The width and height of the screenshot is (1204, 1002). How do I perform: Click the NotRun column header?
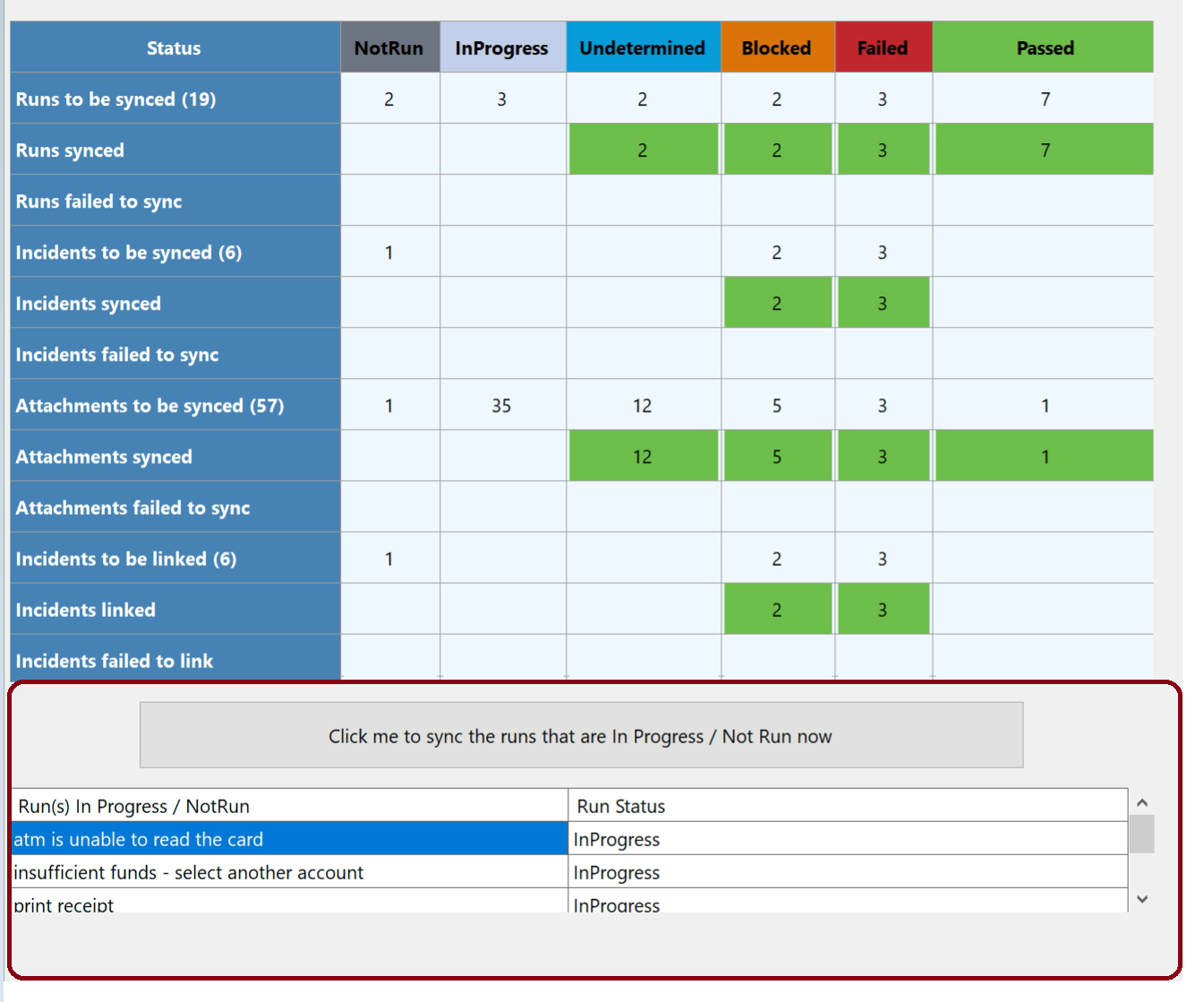pyautogui.click(x=389, y=48)
